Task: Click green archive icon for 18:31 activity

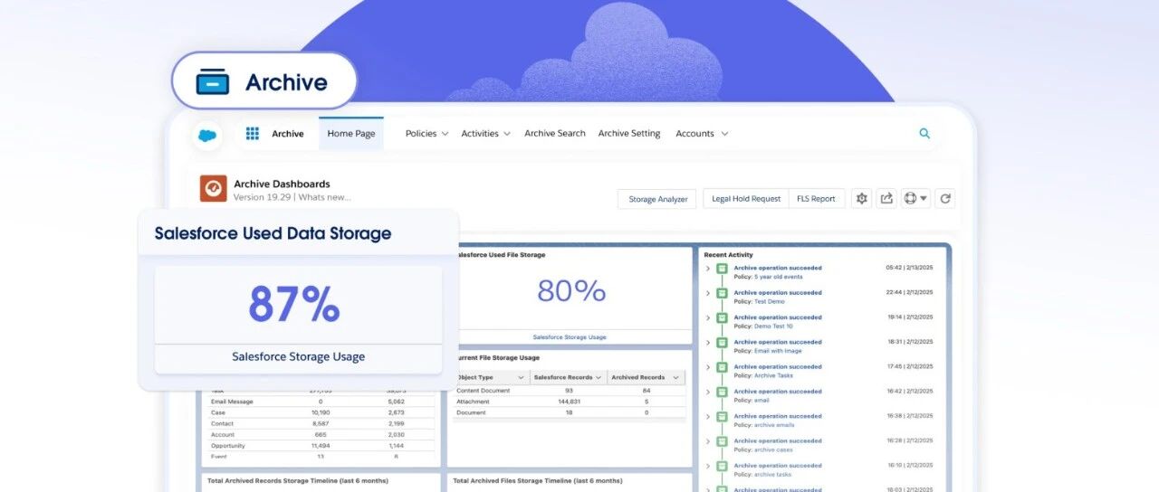Action: point(722,343)
